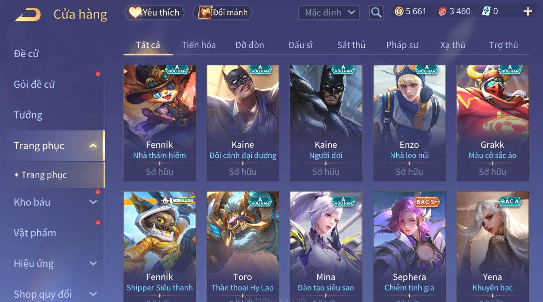Select the Pháp sư filter tab
The image size is (543, 302).
[x=402, y=45]
